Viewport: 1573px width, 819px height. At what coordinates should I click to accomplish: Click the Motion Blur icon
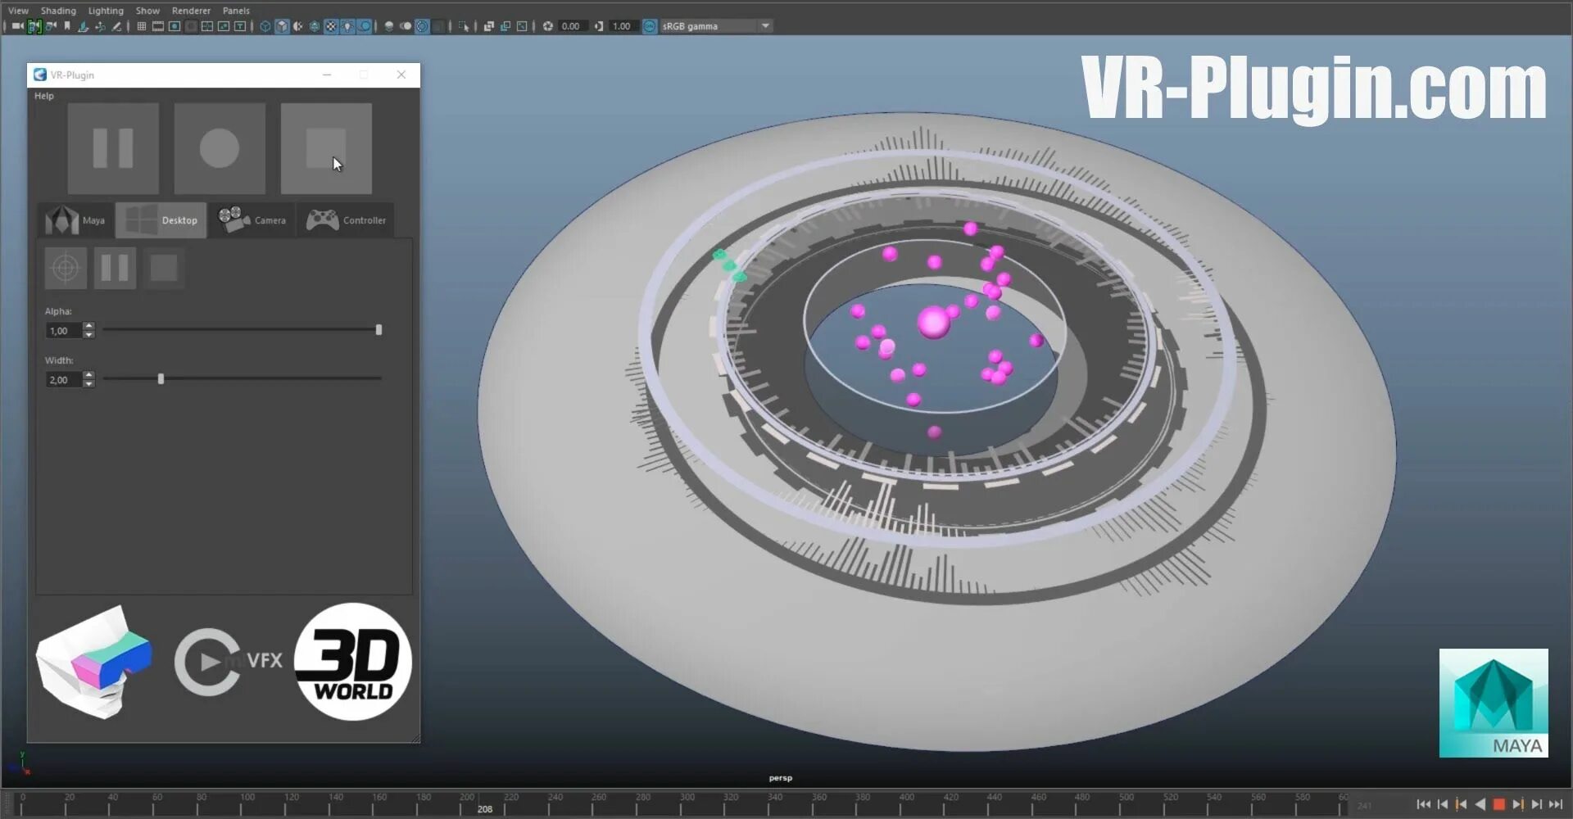click(x=406, y=26)
